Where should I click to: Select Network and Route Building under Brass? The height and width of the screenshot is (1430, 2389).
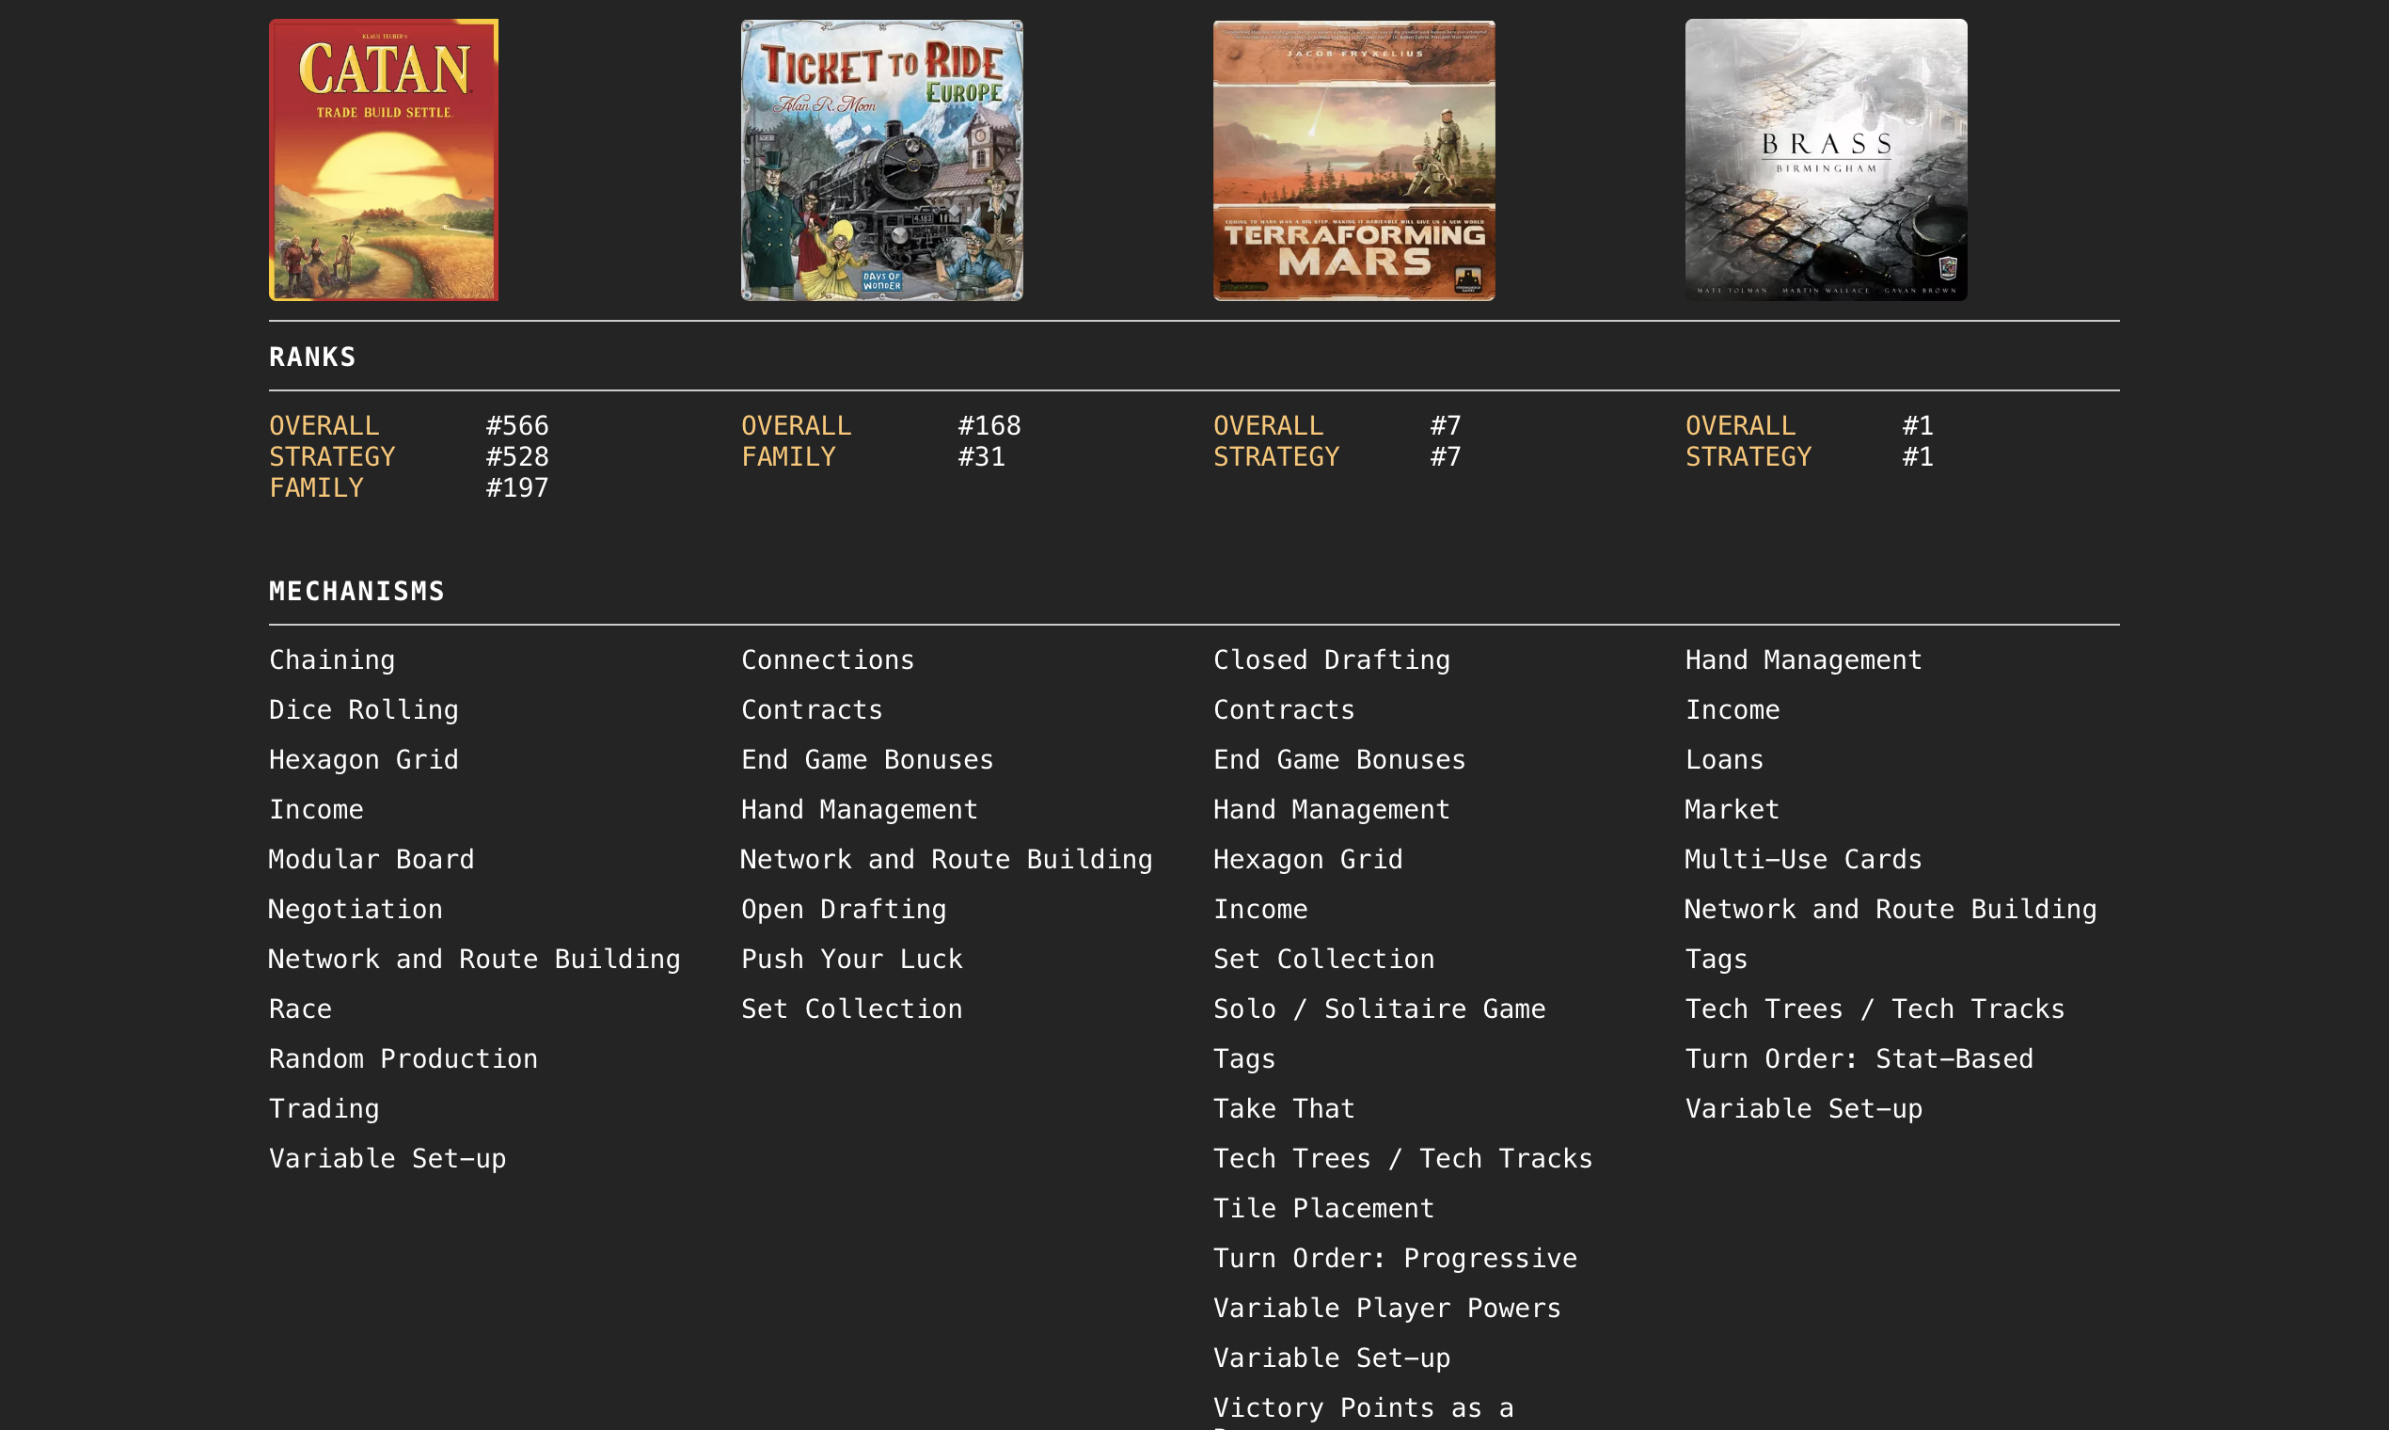1890,910
